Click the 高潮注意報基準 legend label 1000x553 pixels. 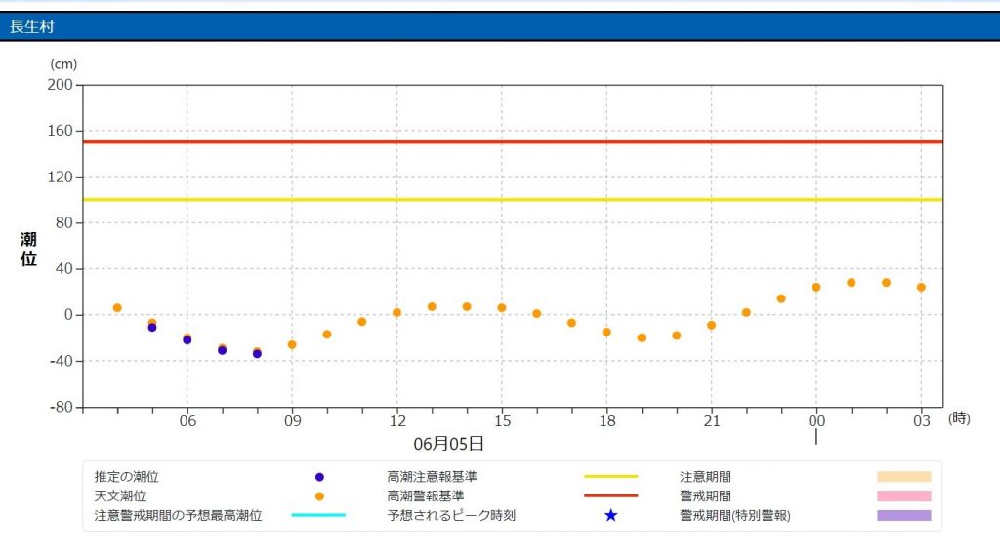point(432,477)
